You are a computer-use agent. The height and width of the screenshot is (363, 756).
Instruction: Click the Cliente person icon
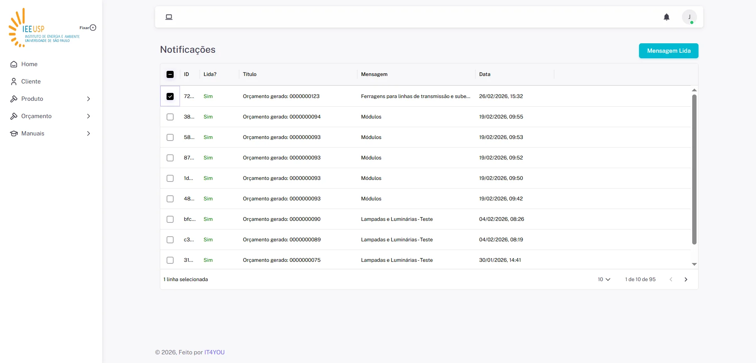click(x=14, y=81)
